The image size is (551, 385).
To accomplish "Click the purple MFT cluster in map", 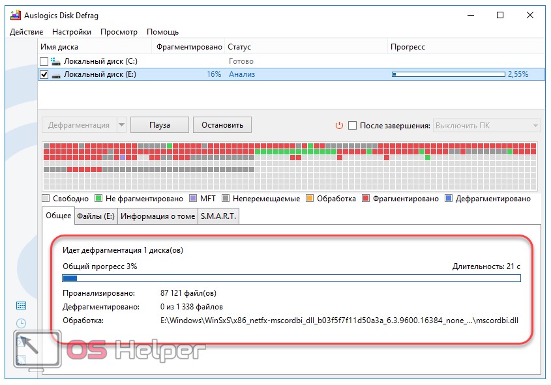I will (x=123, y=158).
